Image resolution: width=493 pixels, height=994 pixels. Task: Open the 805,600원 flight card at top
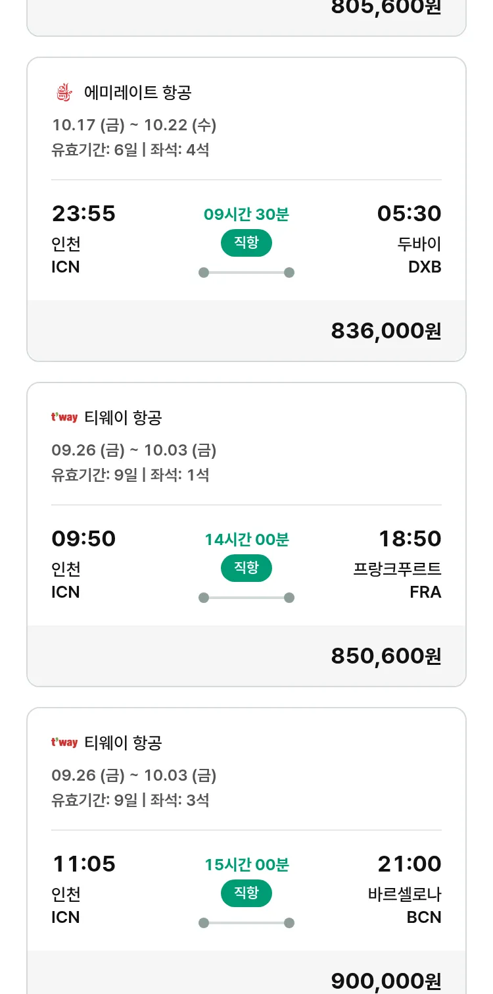[386, 9]
